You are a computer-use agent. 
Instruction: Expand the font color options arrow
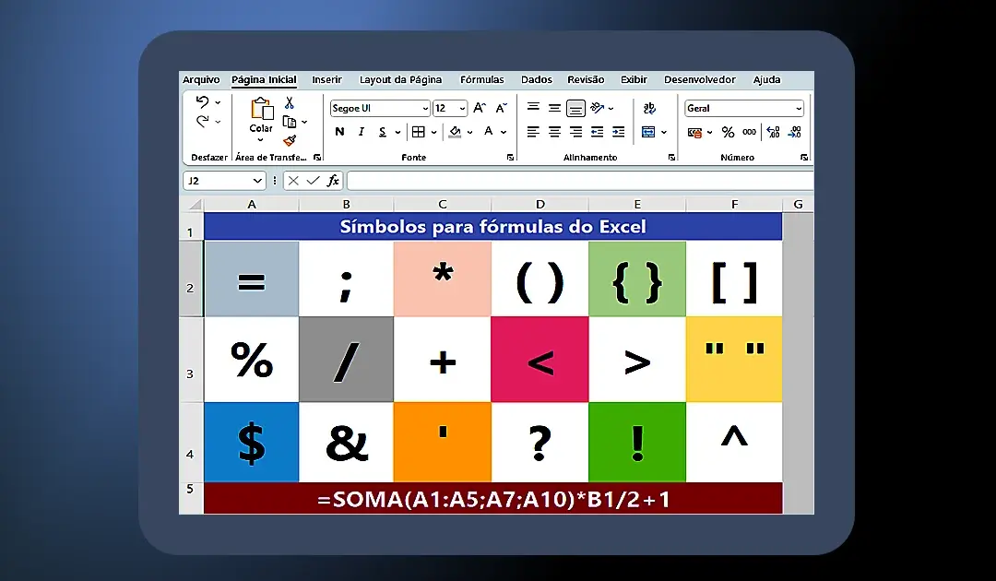click(x=504, y=133)
